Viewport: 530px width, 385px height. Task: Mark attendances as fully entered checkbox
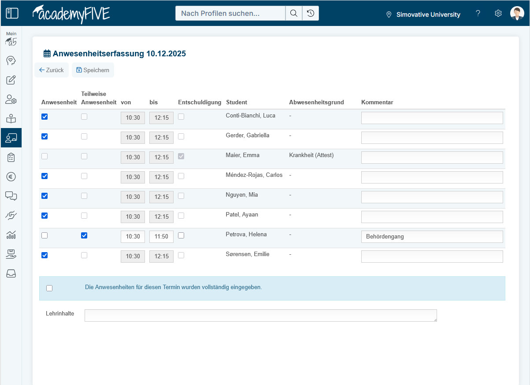click(x=49, y=288)
